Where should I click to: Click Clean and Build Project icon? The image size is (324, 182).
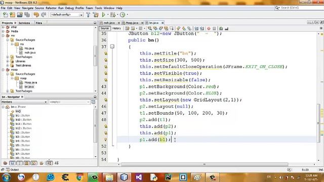(x=96, y=15)
